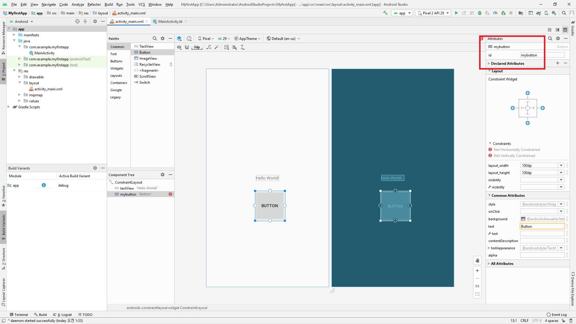Click the Debug app bug icon
Viewport: 576px width, 324px height.
(x=480, y=13)
